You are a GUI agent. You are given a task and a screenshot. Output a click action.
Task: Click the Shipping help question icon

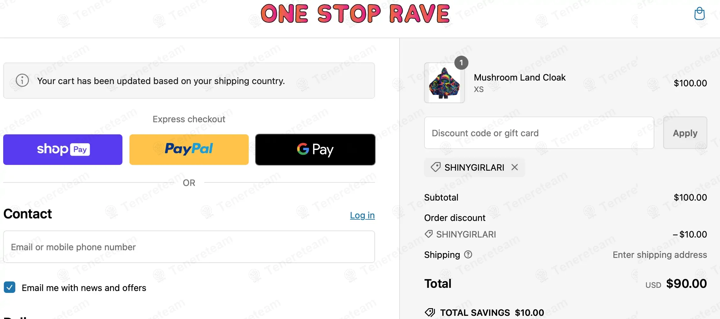(x=468, y=254)
